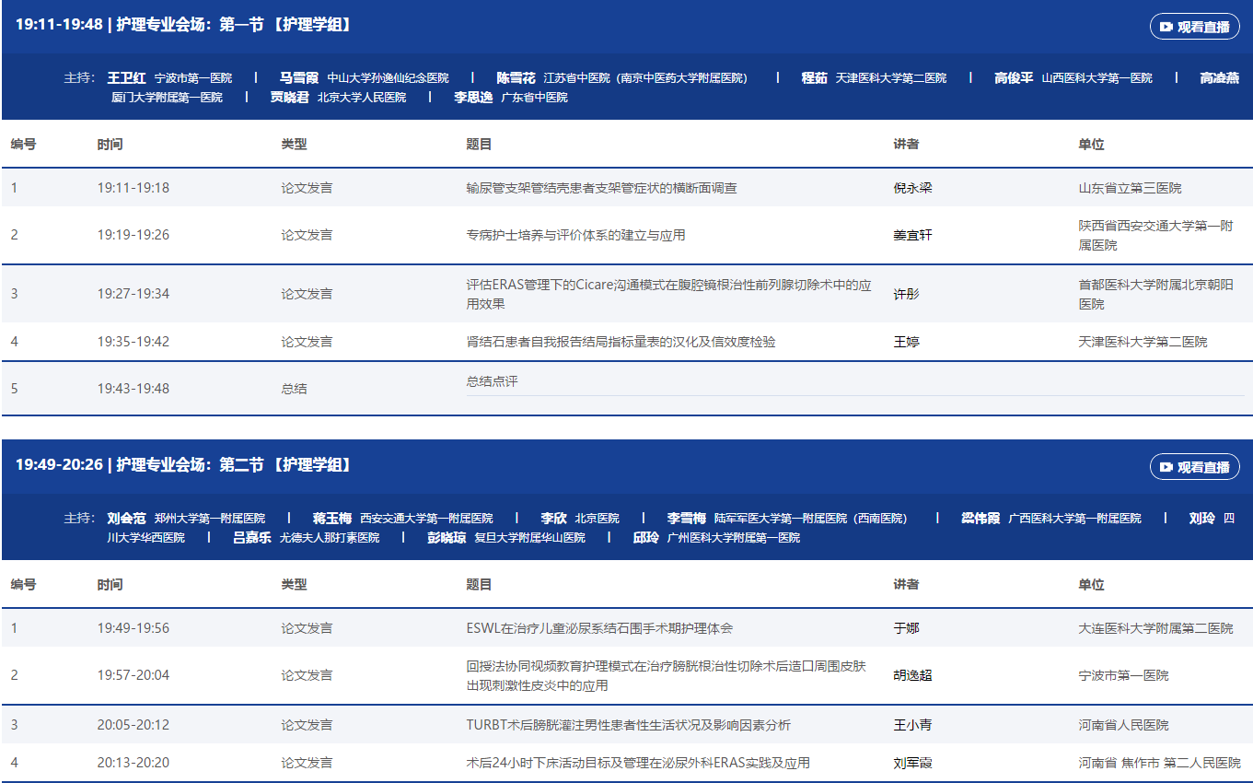Select speaker 刘军霞 in the second table
The width and height of the screenshot is (1253, 783).
(912, 763)
